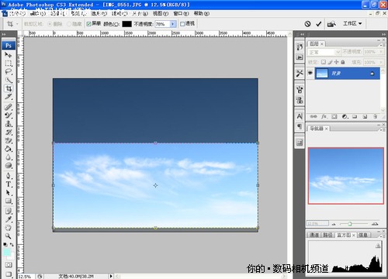Screen dimensions: 388x279
Task: Toggle lock position in Layers panel
Action: [336, 62]
